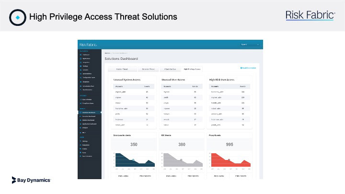Click the Read Description link
This screenshot has height=194, width=345.
249,68
